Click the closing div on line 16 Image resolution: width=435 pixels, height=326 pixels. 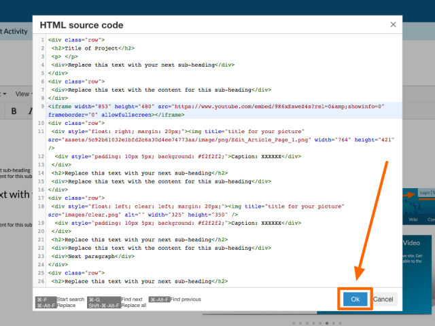(x=58, y=189)
